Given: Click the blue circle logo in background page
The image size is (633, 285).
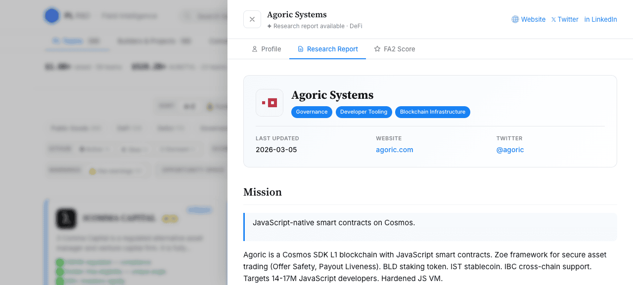Looking at the screenshot, I should [x=52, y=16].
